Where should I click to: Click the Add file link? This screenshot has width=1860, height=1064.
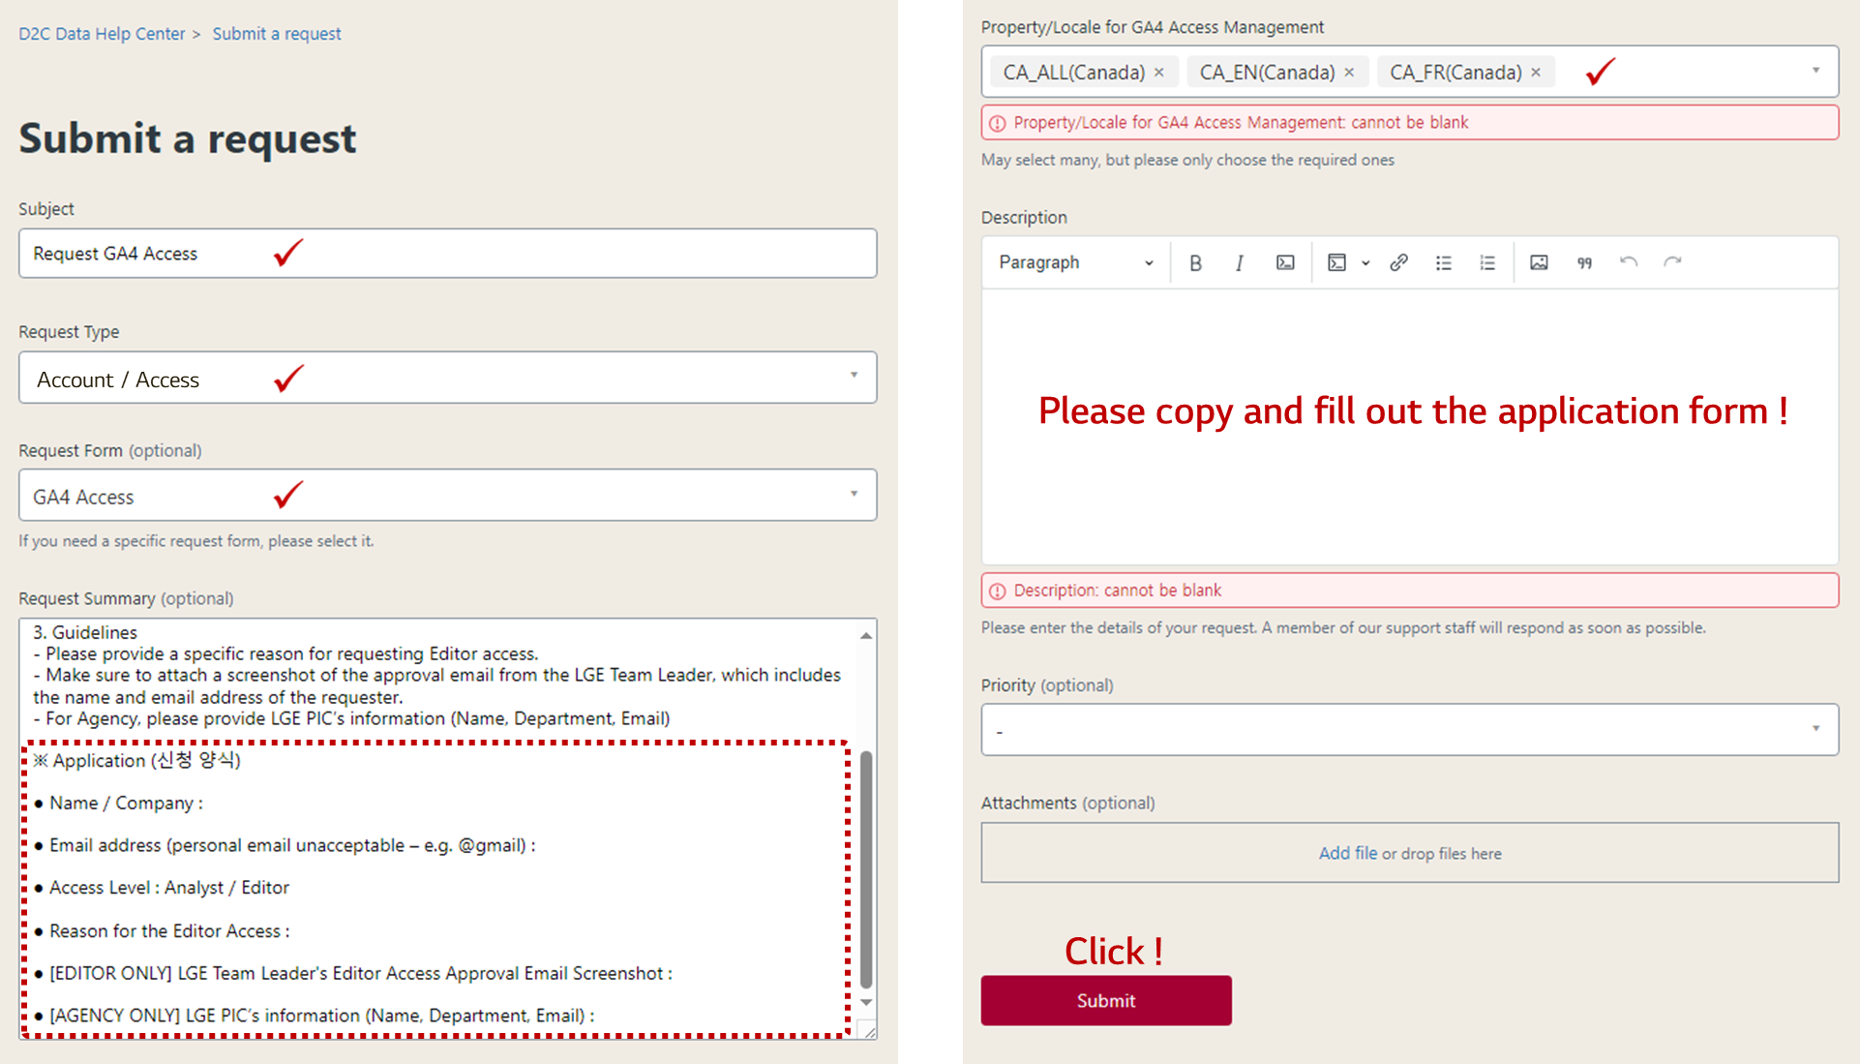(x=1347, y=853)
